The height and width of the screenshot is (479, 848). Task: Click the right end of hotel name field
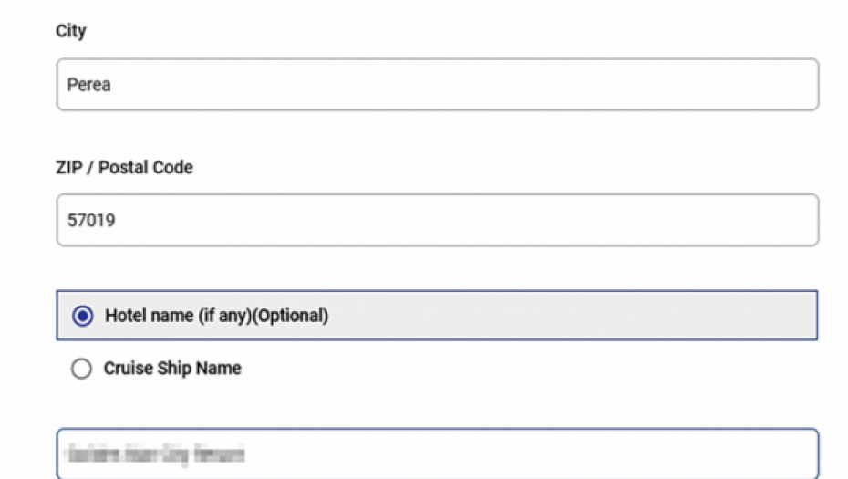[x=793, y=454]
